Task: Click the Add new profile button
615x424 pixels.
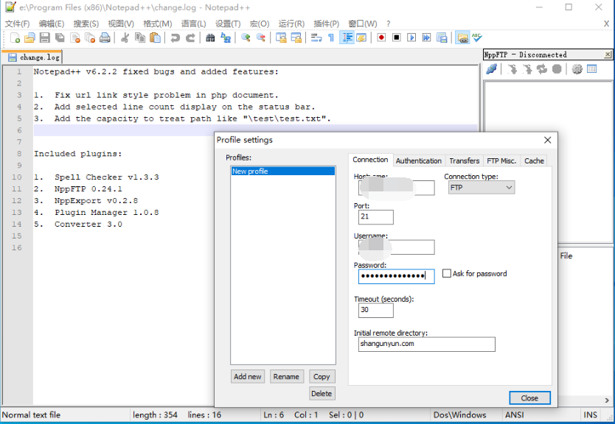Action: 248,376
